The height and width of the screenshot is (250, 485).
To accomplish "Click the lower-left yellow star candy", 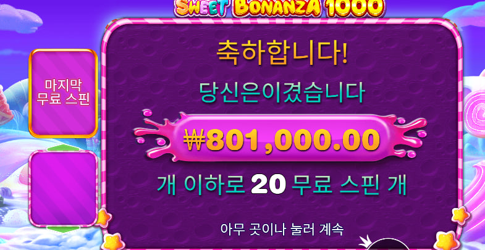I will (112, 241).
